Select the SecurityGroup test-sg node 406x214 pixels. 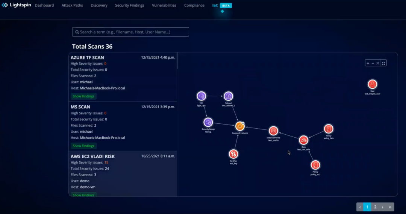208,122
